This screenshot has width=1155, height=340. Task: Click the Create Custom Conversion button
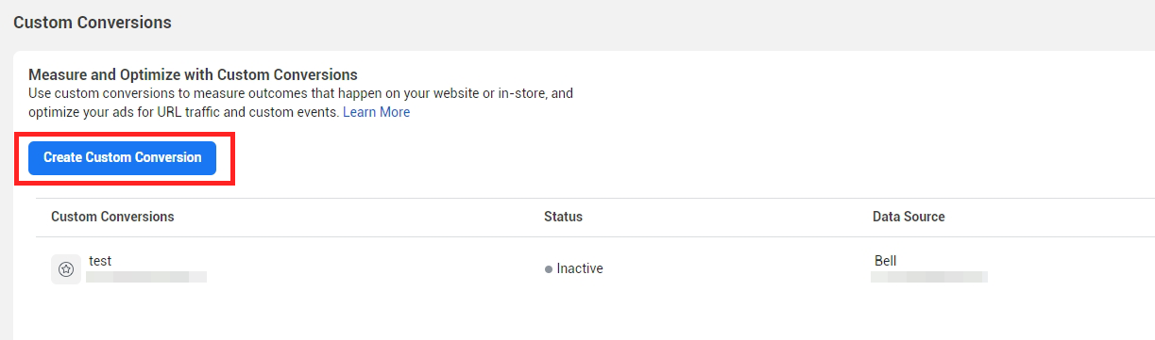pyautogui.click(x=122, y=157)
